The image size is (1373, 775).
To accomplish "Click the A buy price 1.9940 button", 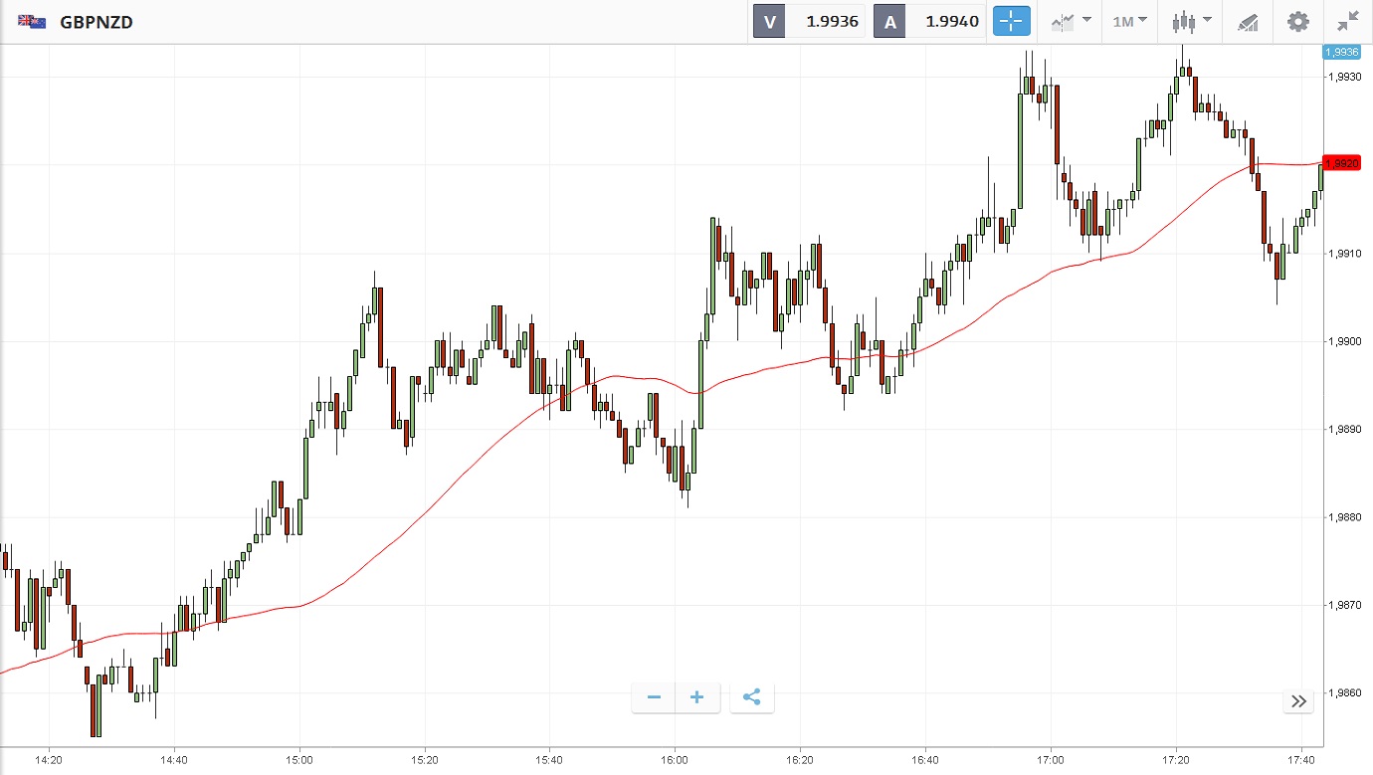I will pos(928,21).
